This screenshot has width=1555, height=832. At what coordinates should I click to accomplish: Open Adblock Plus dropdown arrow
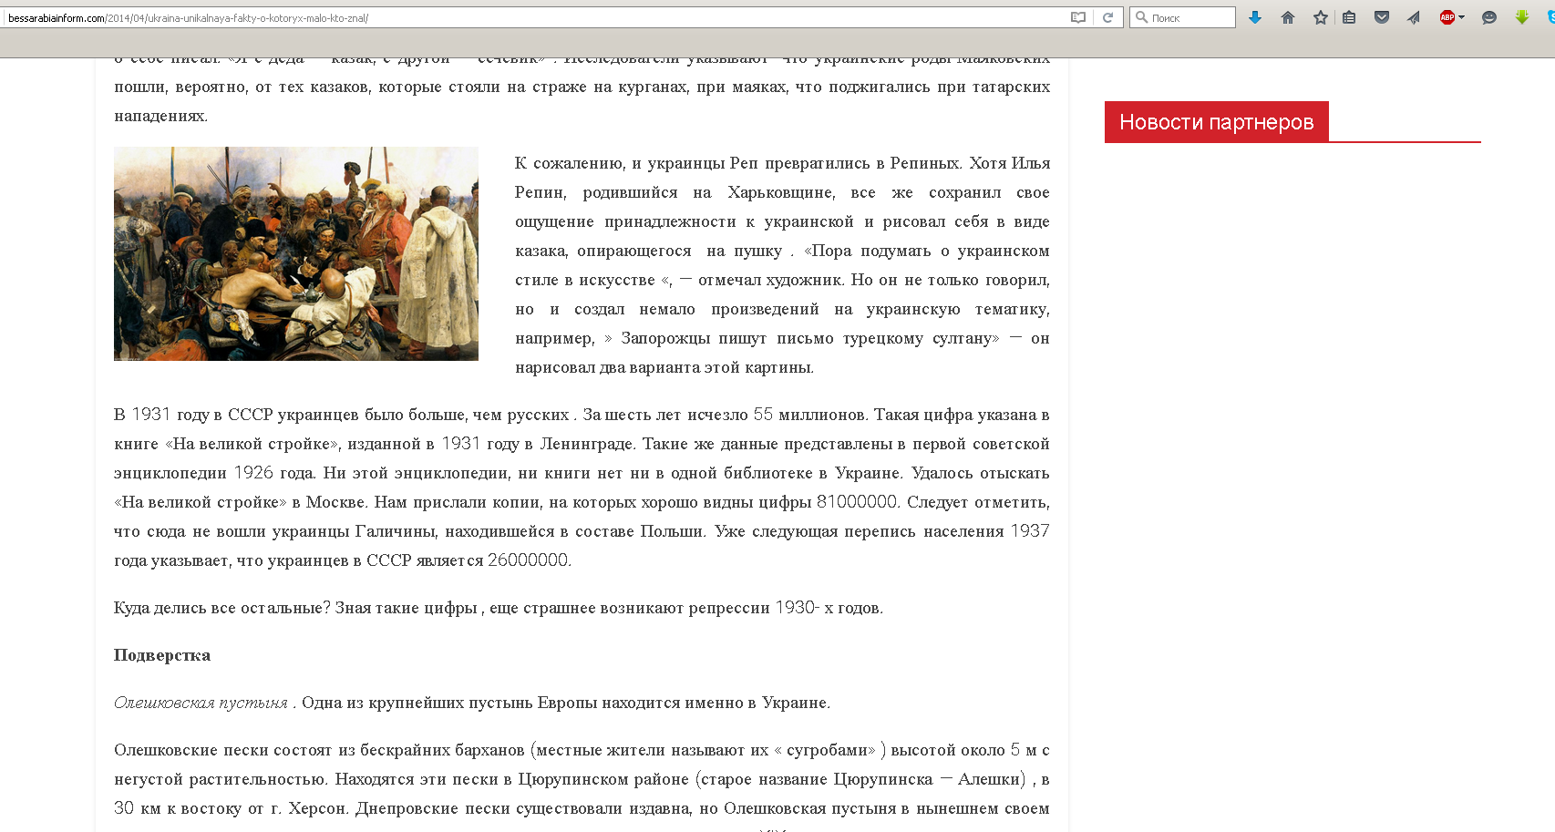tap(1461, 17)
